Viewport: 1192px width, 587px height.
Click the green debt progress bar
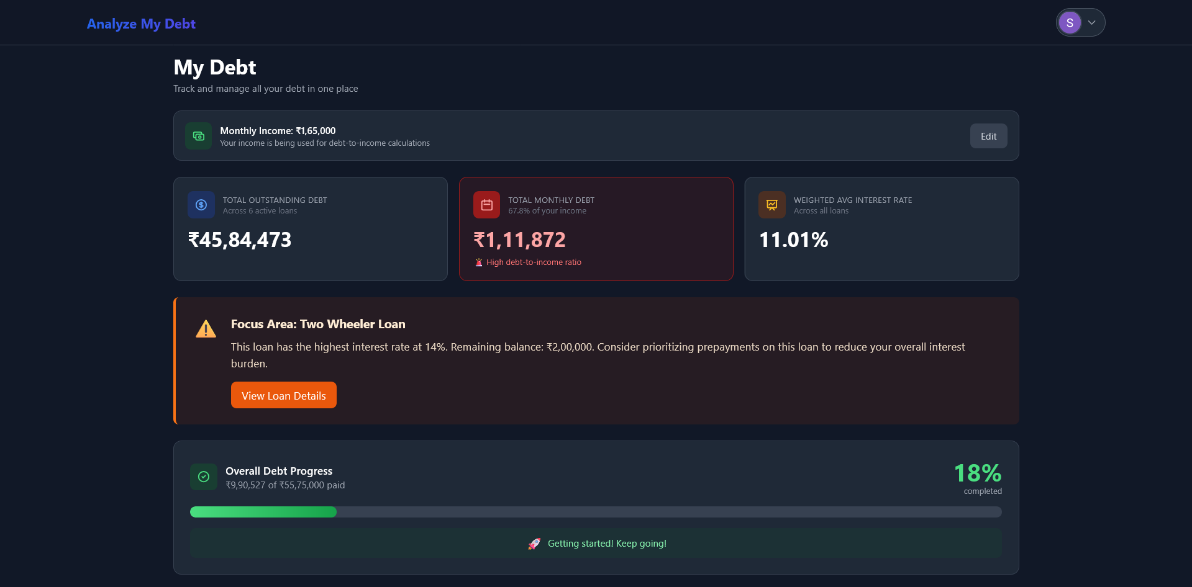[263, 512]
